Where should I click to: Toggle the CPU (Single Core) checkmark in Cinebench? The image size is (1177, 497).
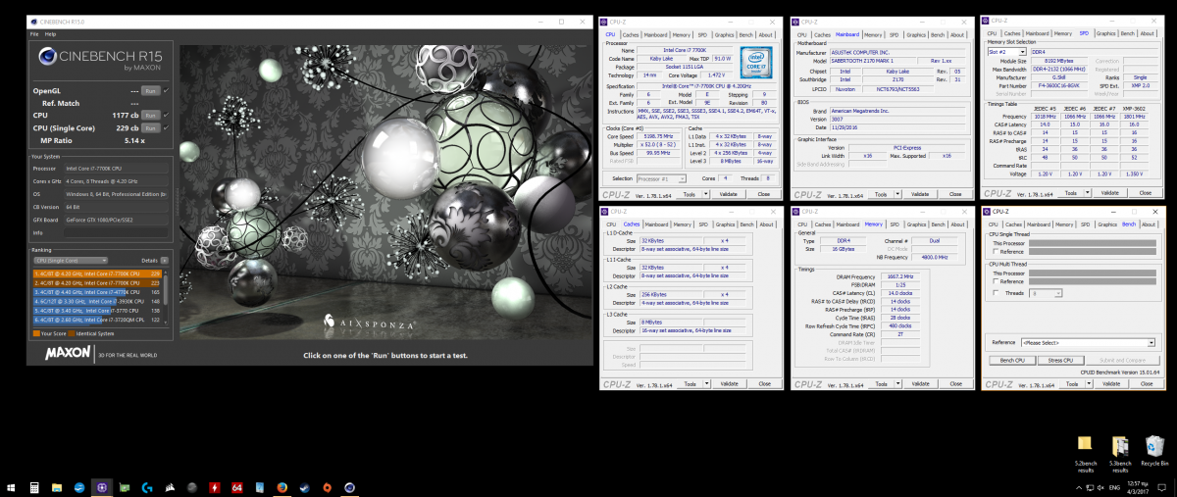(166, 128)
